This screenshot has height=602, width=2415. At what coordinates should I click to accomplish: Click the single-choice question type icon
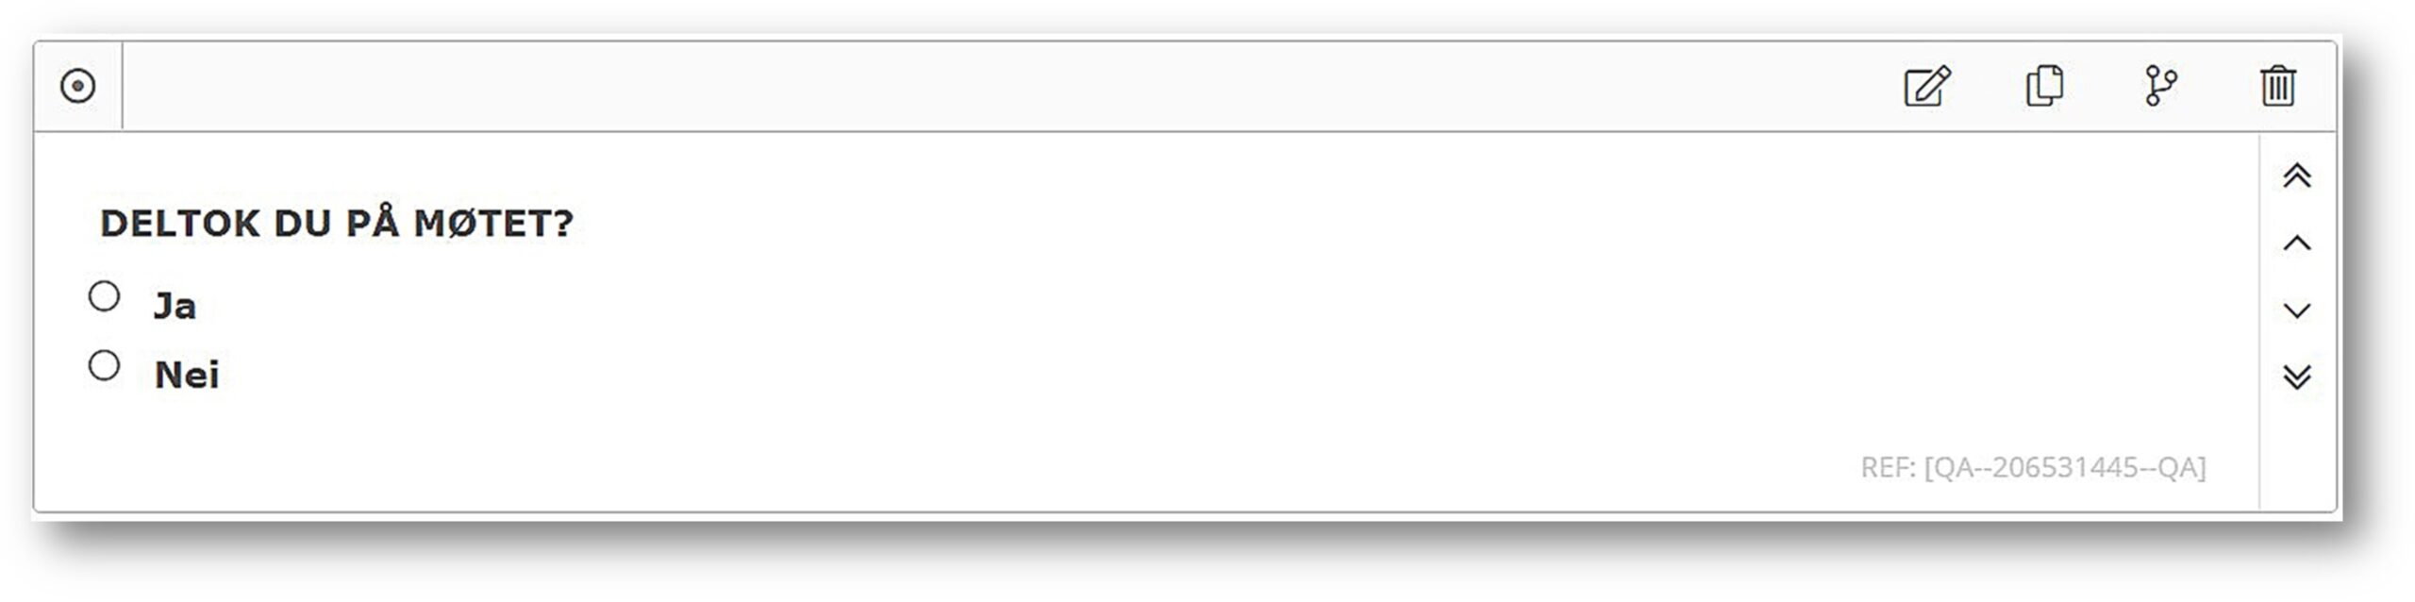[x=77, y=86]
